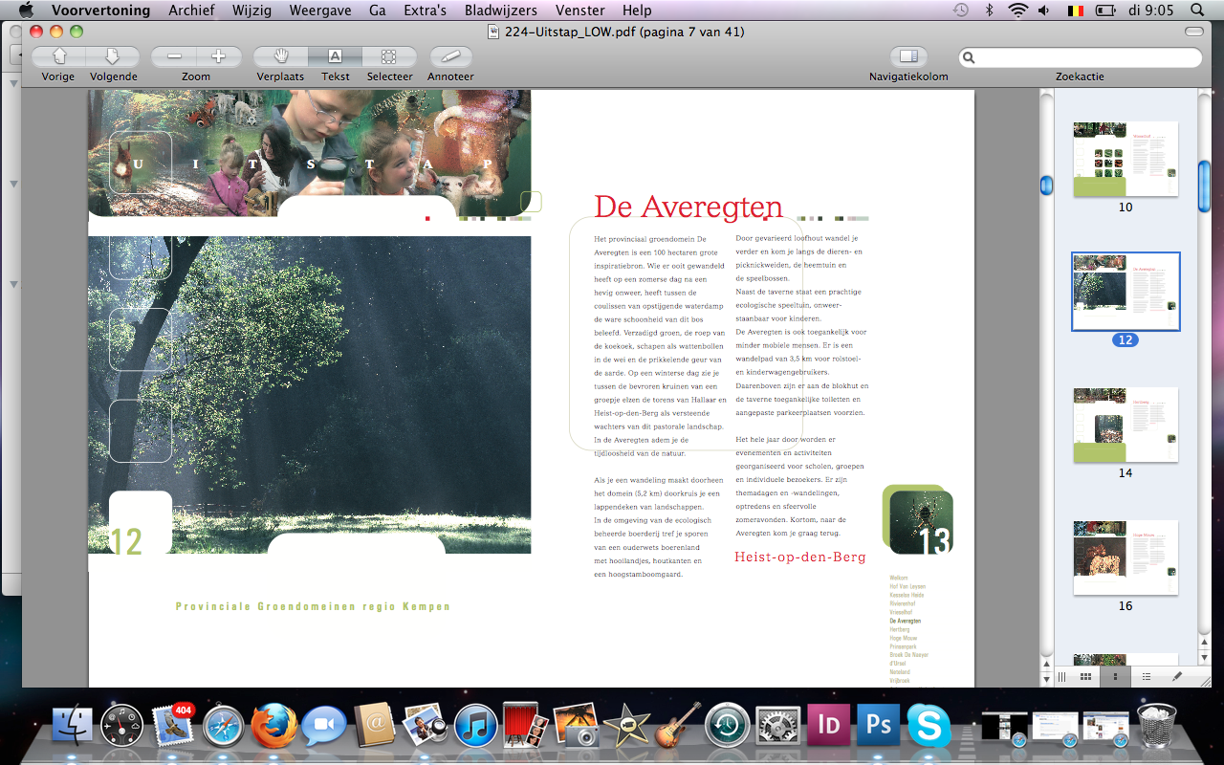Viewport: 1224px width, 765px height.
Task: Activate the Tekst selection tool
Action: click(x=335, y=56)
